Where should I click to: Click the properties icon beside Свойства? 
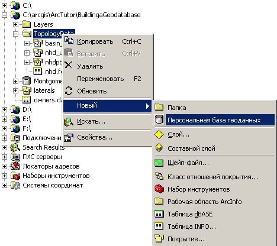click(69, 137)
